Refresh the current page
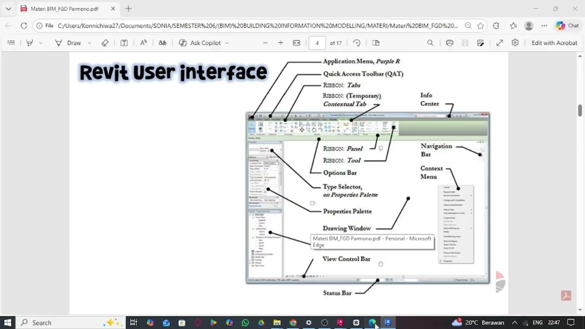This screenshot has width=585, height=329. point(24,26)
